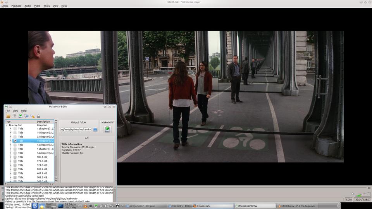The width and height of the screenshot is (372, 209).
Task: Uncheck the selected 14 chapter title checkbox
Action: (x=15, y=141)
